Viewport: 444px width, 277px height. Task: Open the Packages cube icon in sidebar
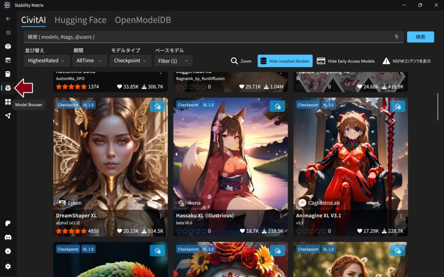pyautogui.click(x=8, y=46)
